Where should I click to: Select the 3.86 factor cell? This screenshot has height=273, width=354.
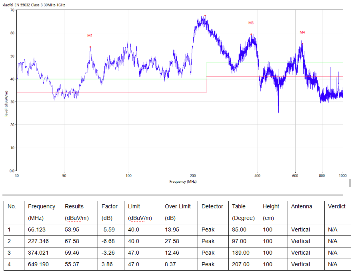[107, 265]
